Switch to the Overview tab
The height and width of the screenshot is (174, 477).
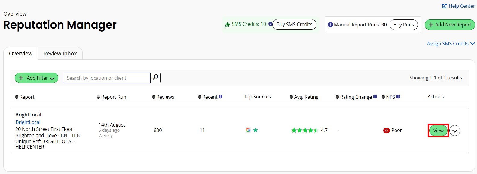[21, 53]
